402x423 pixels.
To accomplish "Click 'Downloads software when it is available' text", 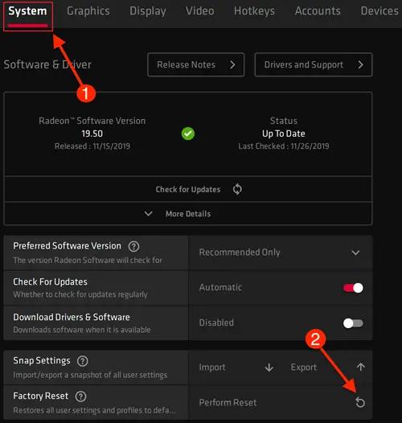I will pyautogui.click(x=82, y=330).
